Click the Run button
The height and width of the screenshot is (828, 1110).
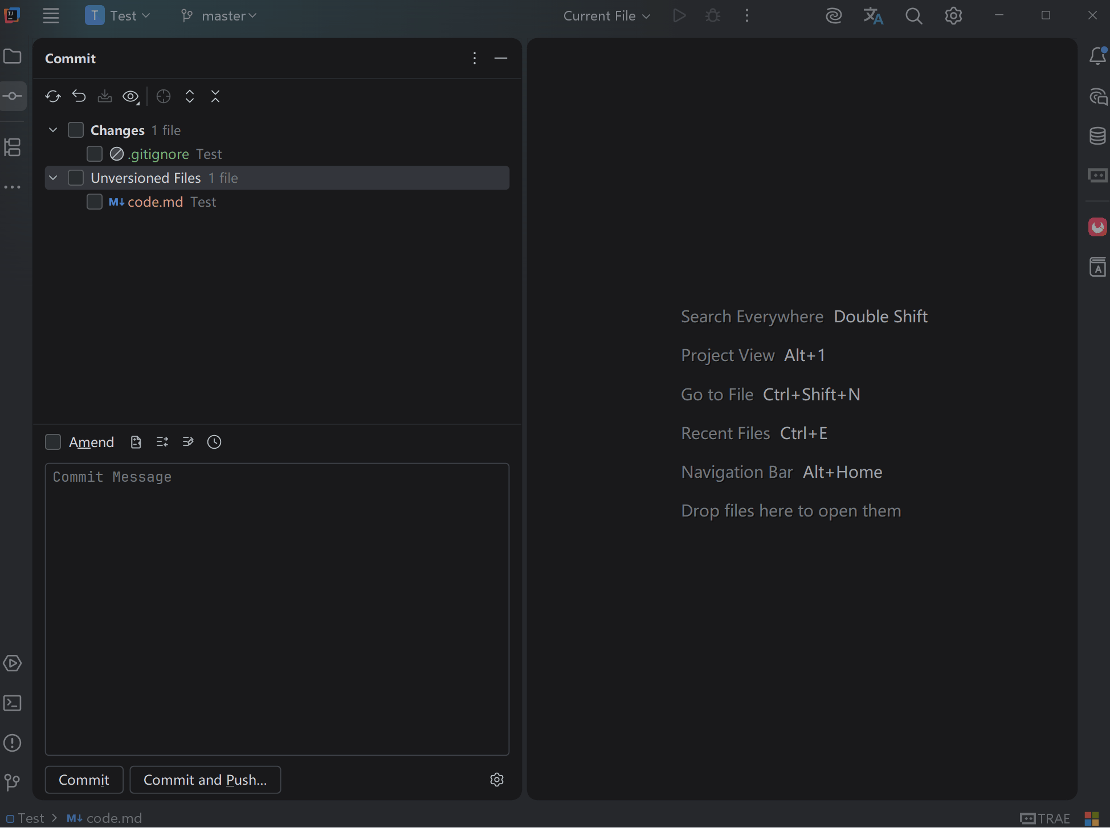[x=679, y=15]
